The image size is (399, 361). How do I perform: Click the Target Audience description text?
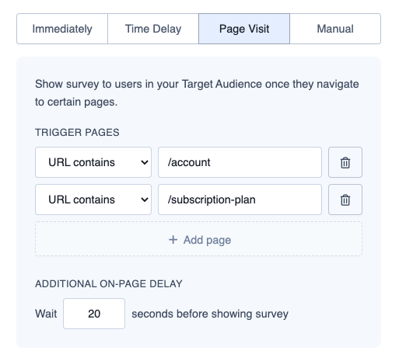click(x=197, y=93)
